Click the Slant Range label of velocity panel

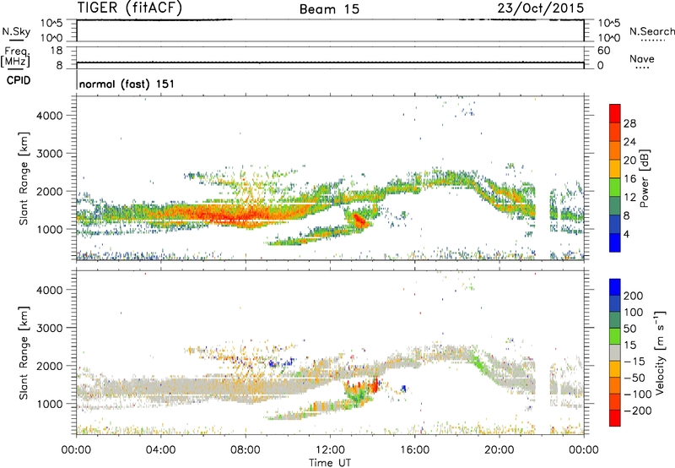[24, 353]
